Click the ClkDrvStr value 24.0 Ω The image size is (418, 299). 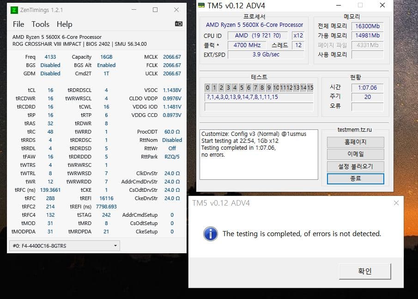[x=172, y=173]
